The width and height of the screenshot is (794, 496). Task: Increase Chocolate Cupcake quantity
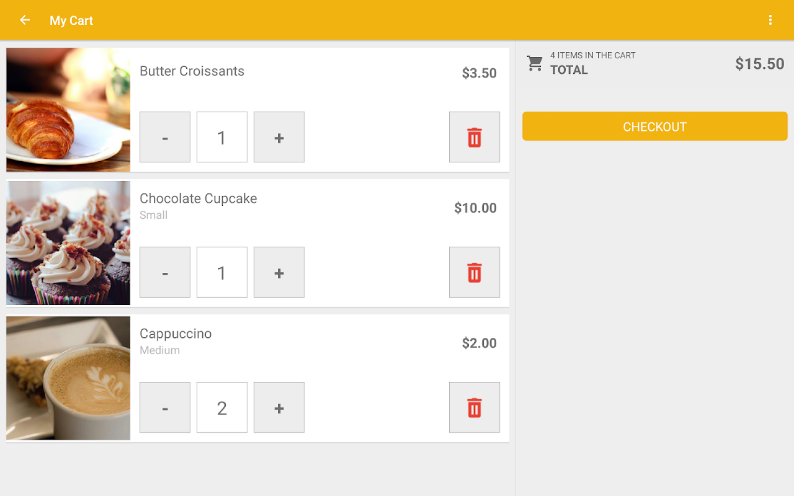point(279,272)
